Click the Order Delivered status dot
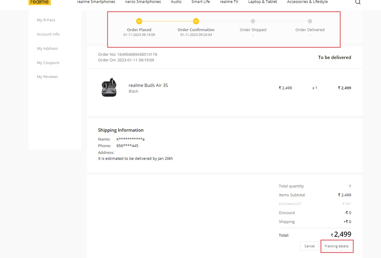 pos(310,21)
